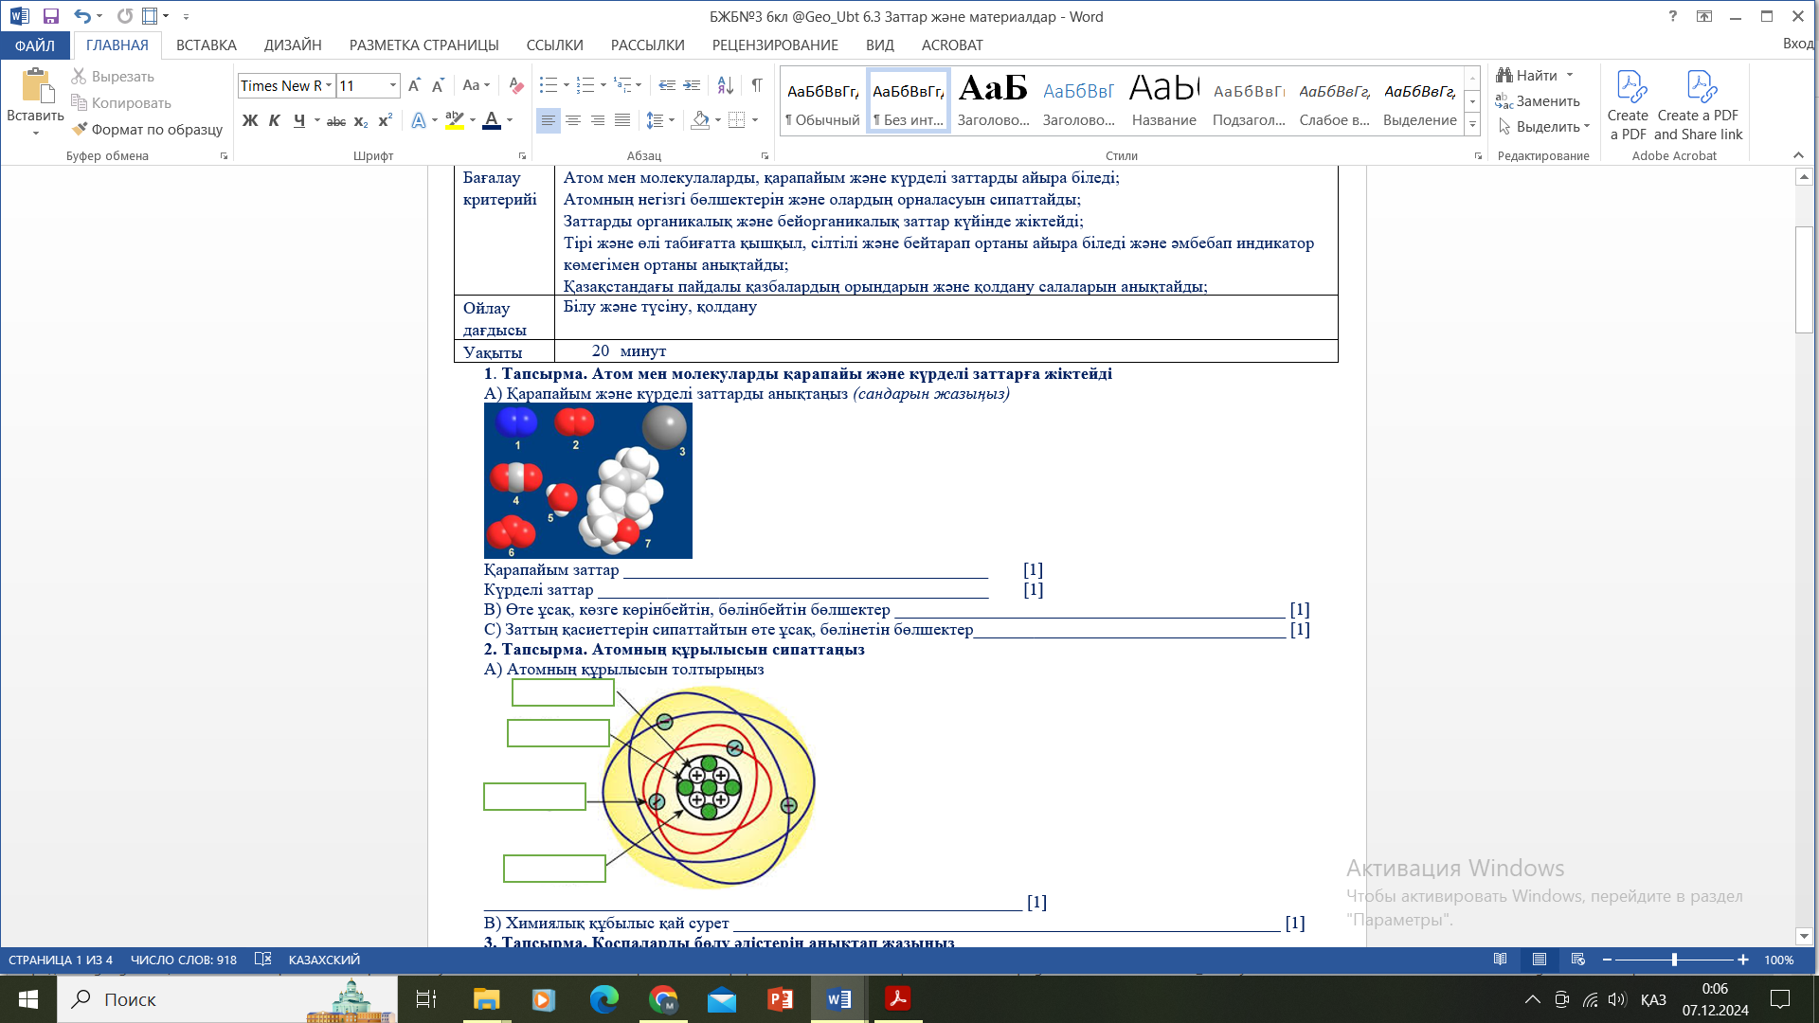Image resolution: width=1819 pixels, height=1023 pixels.
Task: Toggle Bold formatting button
Action: coord(250,120)
